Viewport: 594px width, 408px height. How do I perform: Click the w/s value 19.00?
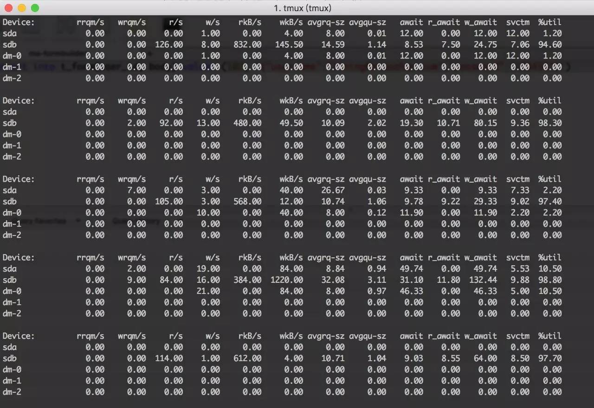pyautogui.click(x=208, y=268)
